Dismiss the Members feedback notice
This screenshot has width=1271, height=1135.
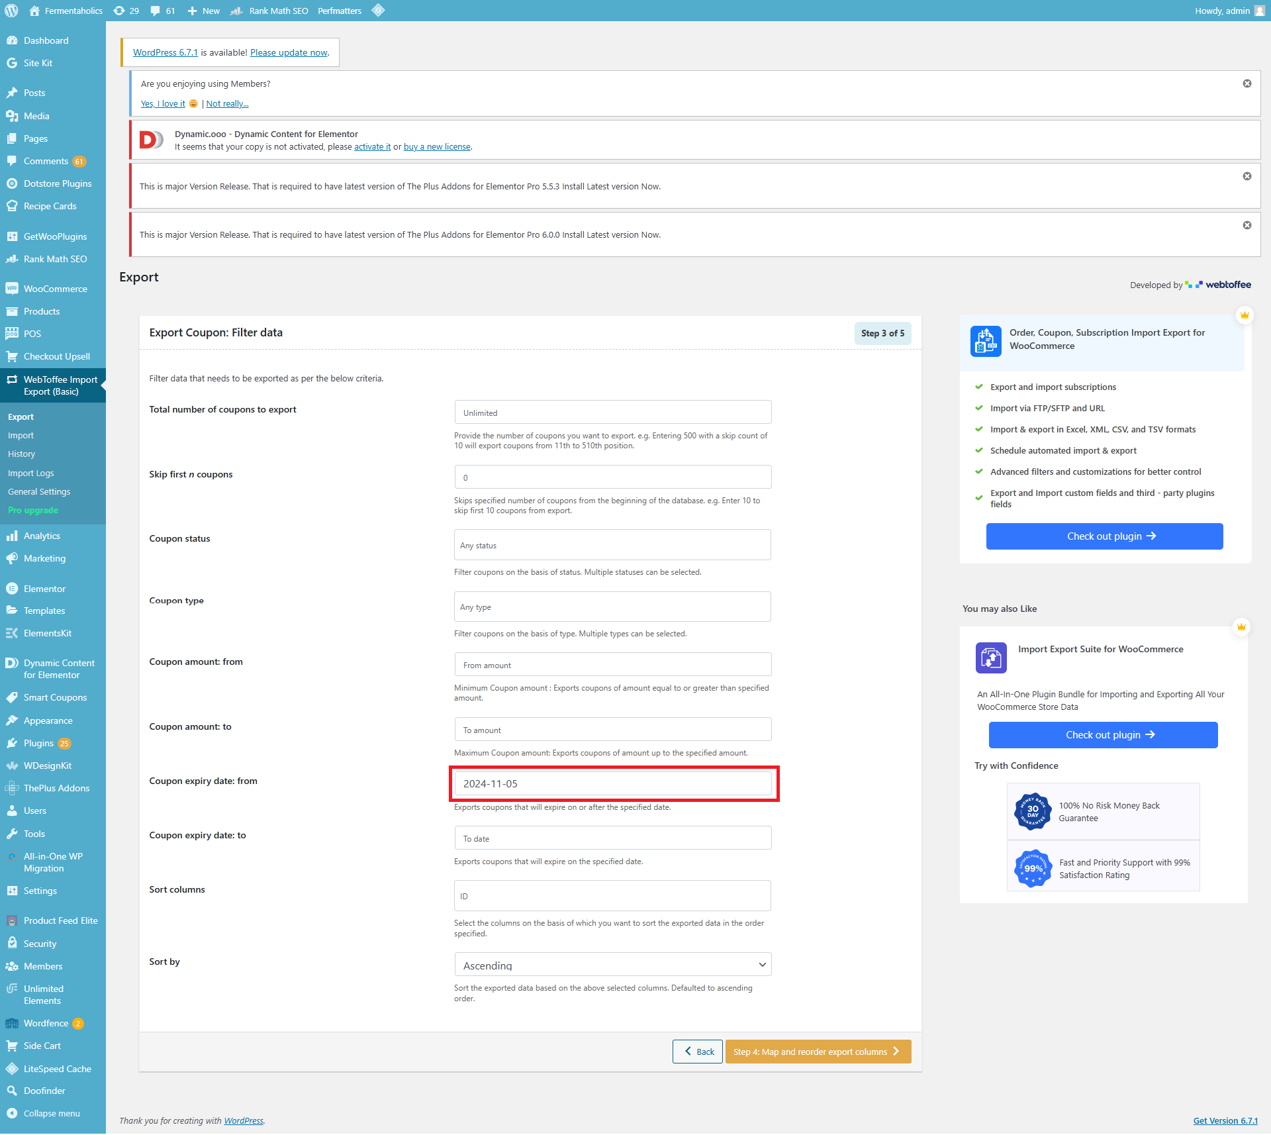(x=1247, y=83)
